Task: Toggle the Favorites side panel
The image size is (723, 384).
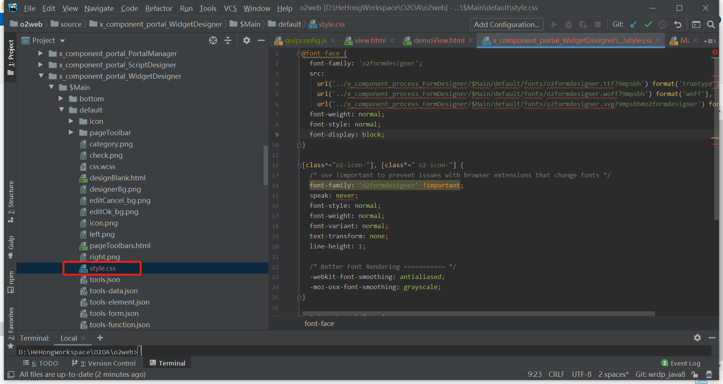Action: click(11, 324)
